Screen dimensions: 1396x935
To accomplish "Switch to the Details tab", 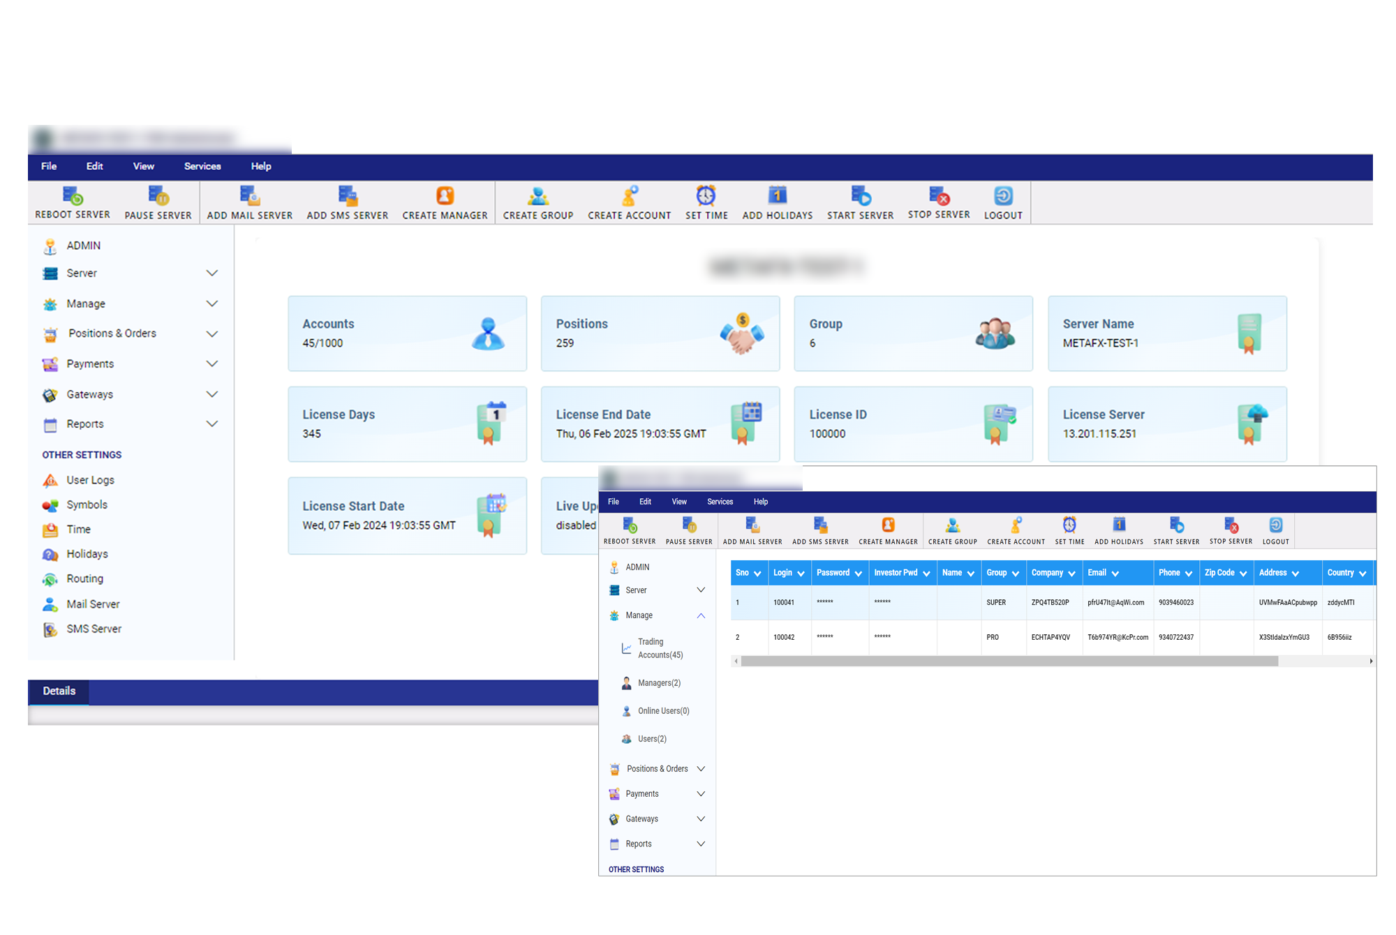I will [59, 691].
